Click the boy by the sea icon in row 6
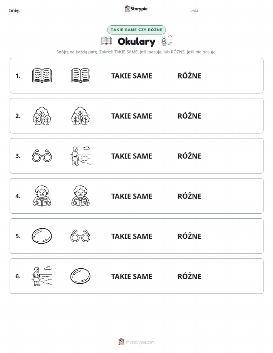The height and width of the screenshot is (353, 273). (42, 276)
